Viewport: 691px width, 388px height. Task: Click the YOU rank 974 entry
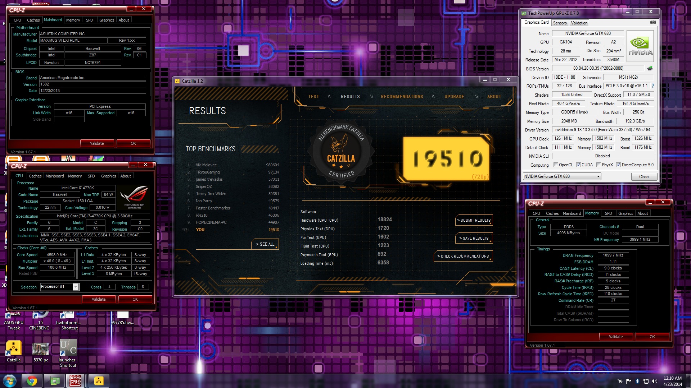(231, 230)
